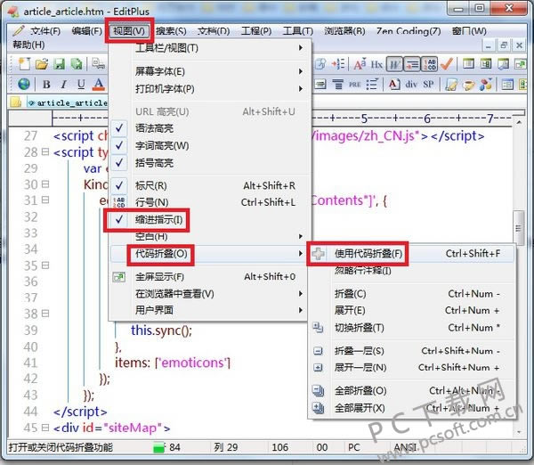
Task: Select 忽略行注释(I) option
Action: point(412,271)
